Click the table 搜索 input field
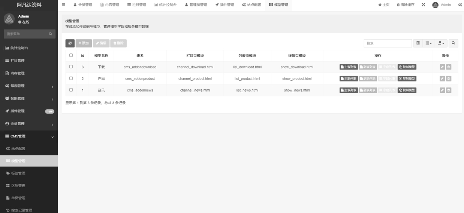Image resolution: width=464 pixels, height=213 pixels. [x=388, y=43]
